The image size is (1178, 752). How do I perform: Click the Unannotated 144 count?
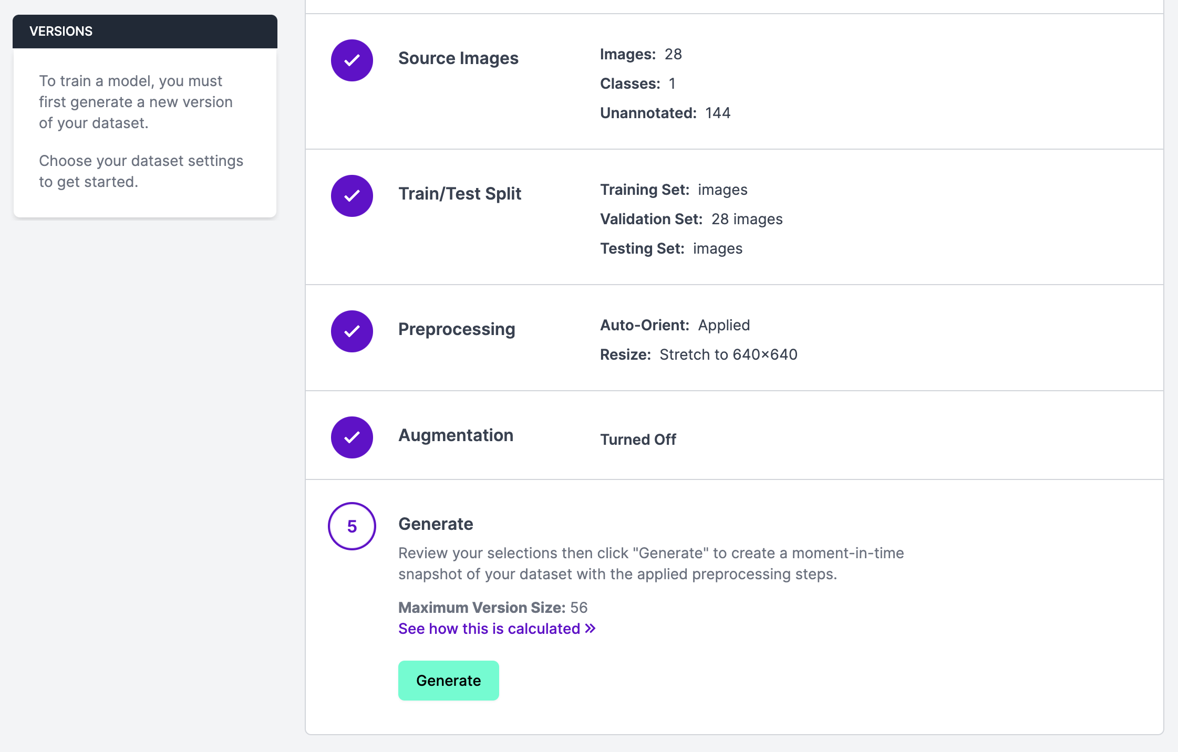click(x=665, y=113)
